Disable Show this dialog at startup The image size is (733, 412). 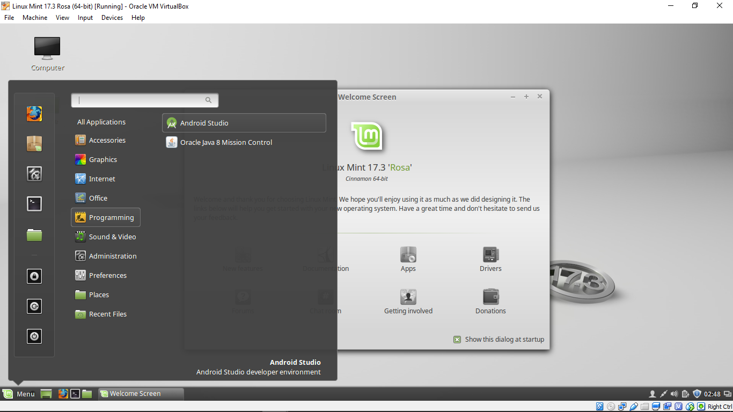(x=457, y=339)
